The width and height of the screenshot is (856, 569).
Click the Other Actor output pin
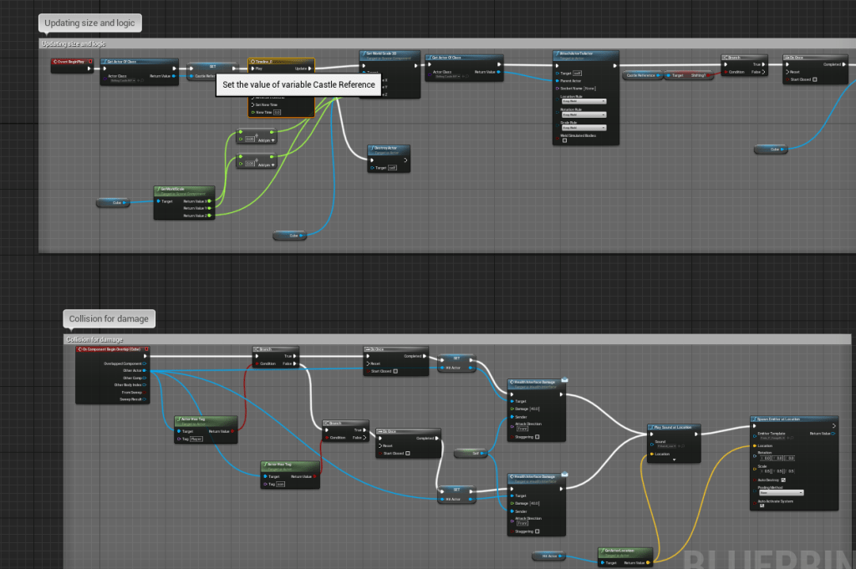[x=145, y=370]
